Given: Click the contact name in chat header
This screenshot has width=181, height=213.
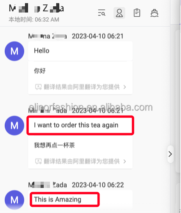Looking at the screenshot, I should pos(36,8).
